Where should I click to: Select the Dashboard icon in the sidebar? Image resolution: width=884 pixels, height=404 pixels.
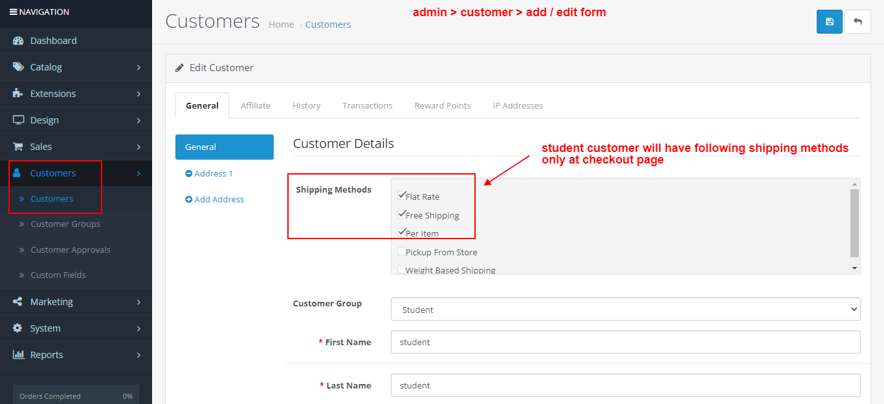pyautogui.click(x=17, y=41)
